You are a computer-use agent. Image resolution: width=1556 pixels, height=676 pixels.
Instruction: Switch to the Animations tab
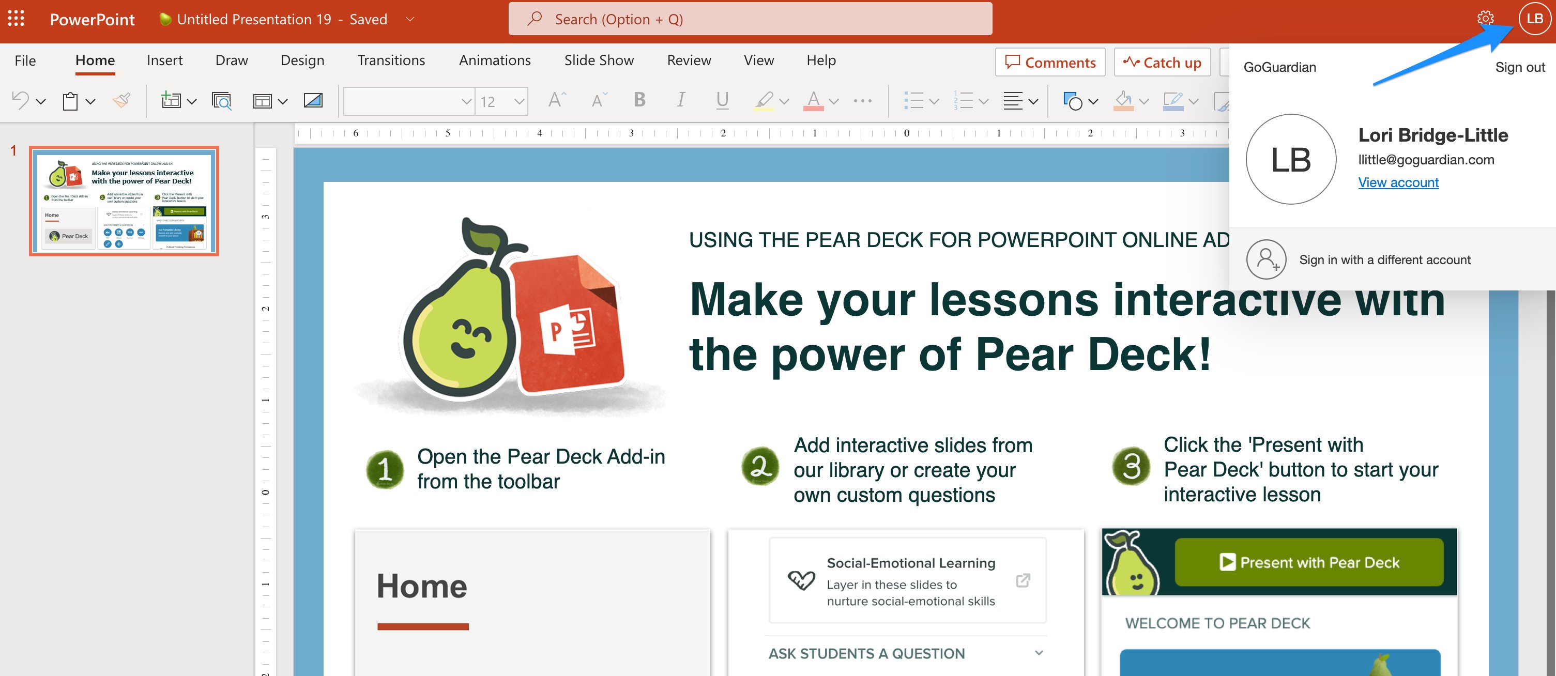[x=495, y=60]
